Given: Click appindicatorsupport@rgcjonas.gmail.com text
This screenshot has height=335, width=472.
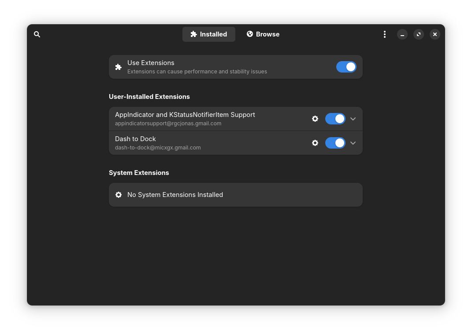Looking at the screenshot, I should (x=168, y=124).
